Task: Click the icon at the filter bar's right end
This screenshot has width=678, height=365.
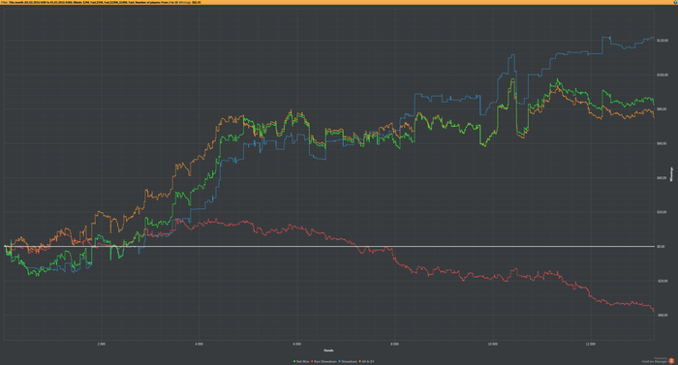Action: (675, 2)
